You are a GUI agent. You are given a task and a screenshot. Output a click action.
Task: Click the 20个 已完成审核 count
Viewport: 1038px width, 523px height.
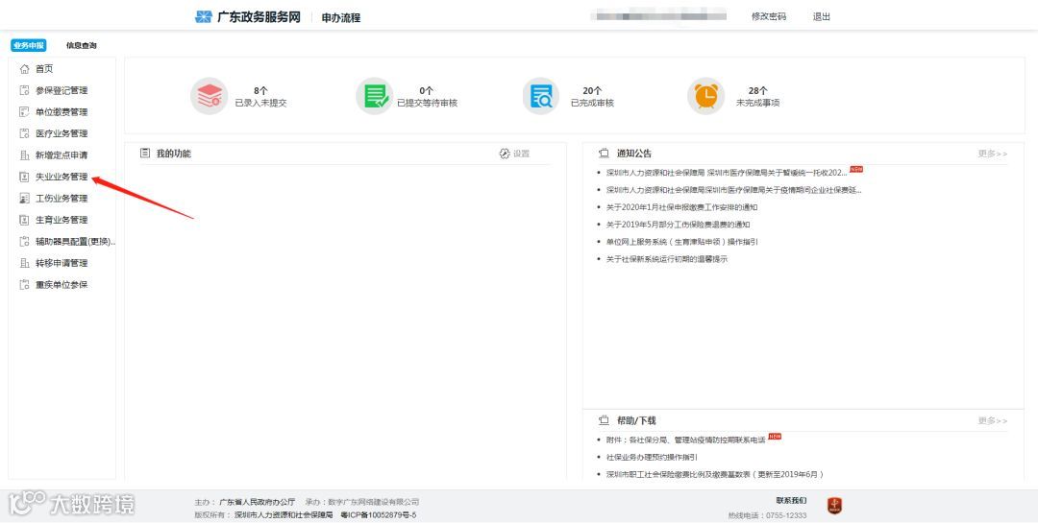coord(592,90)
